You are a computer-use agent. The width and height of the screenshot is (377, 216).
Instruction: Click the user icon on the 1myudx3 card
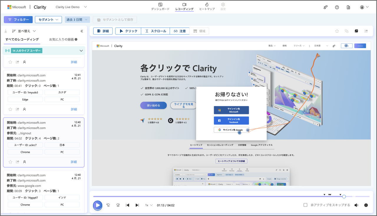click(24, 109)
